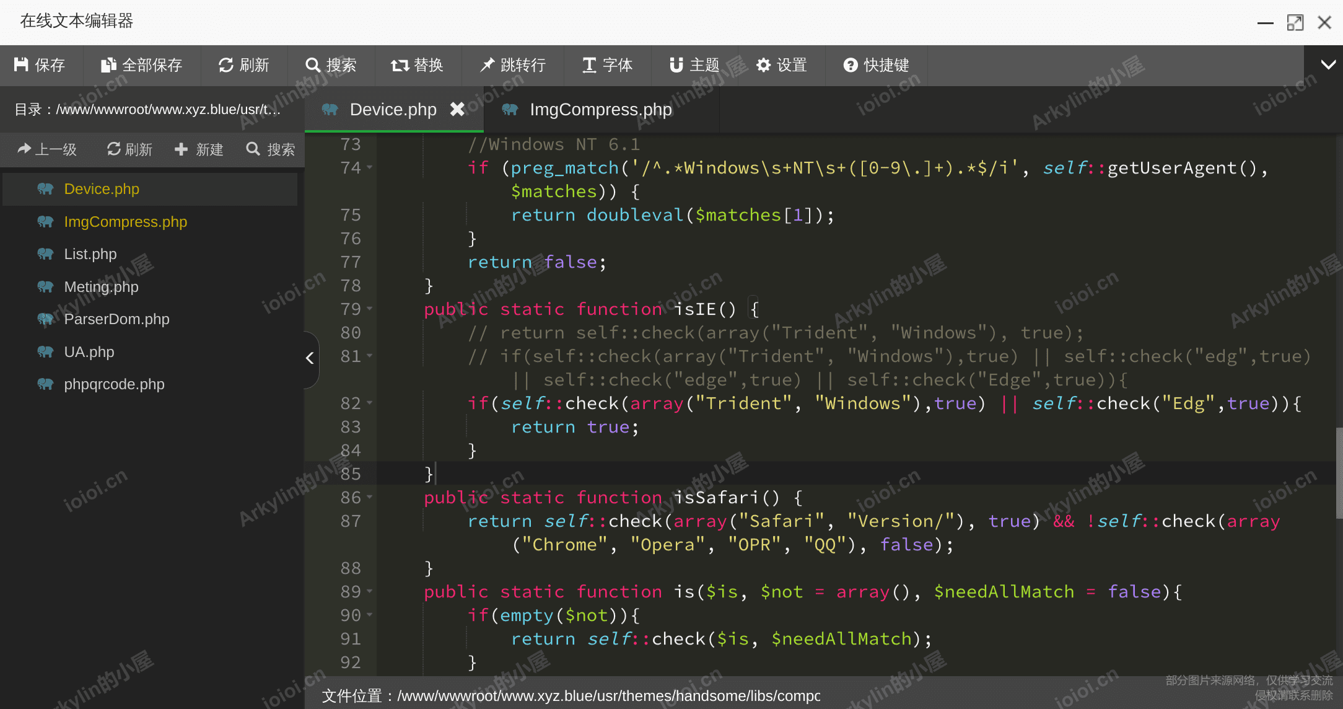Screen dimensions: 1343x709
Task: Click the directory path (目录) label
Action: click(147, 110)
